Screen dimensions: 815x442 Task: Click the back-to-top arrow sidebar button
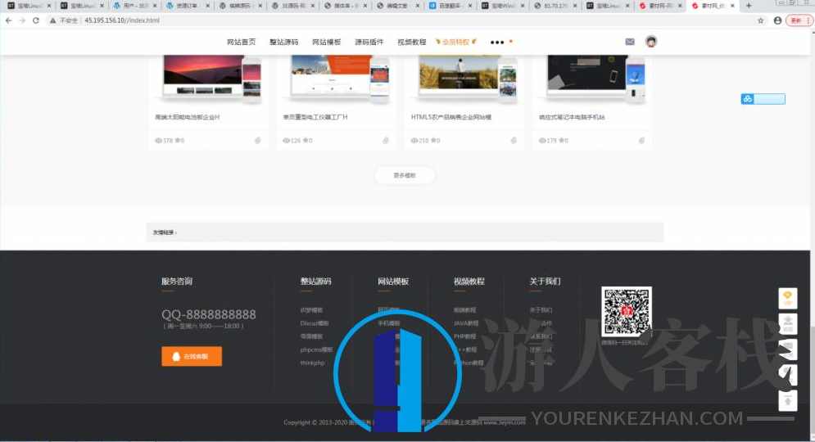tap(787, 401)
